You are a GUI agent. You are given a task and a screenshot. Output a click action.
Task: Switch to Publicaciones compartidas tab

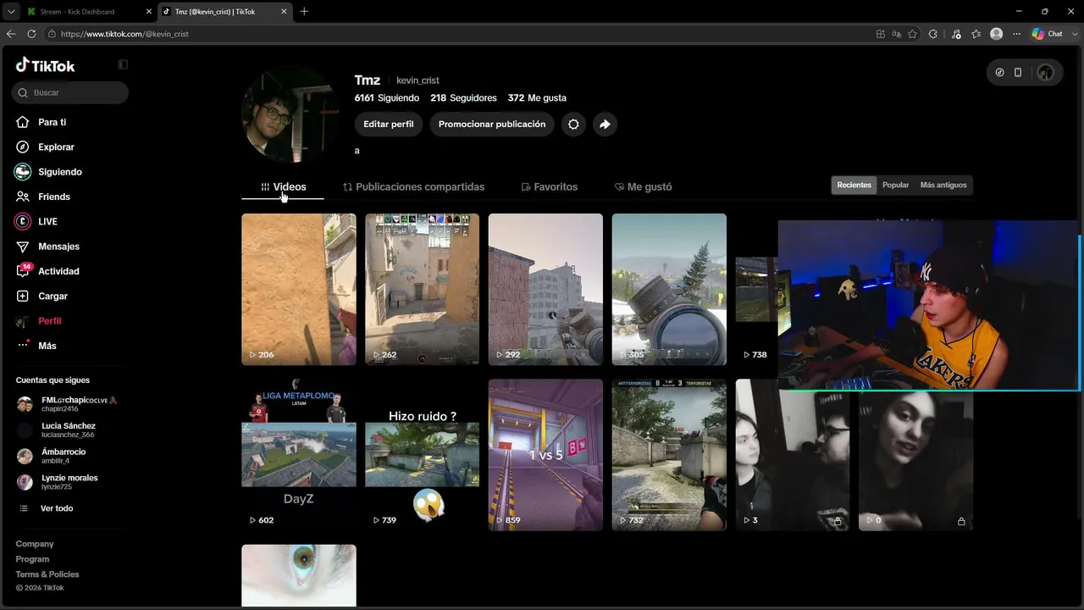coord(413,186)
